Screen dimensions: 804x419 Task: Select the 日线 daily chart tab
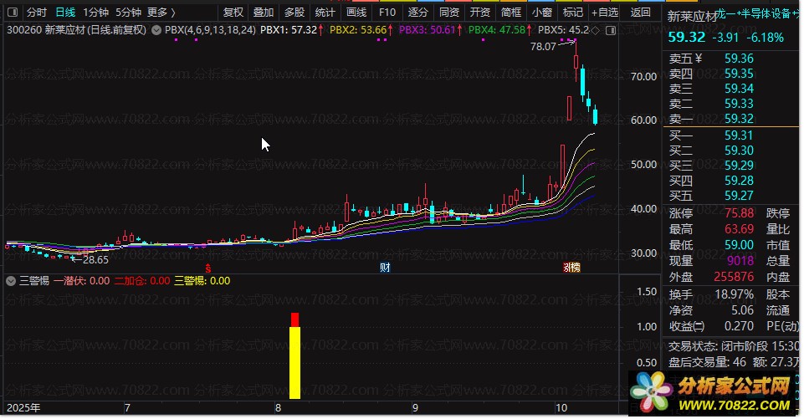tap(65, 12)
